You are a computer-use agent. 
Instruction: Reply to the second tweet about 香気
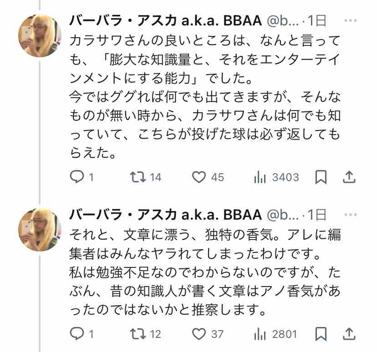[x=77, y=334]
